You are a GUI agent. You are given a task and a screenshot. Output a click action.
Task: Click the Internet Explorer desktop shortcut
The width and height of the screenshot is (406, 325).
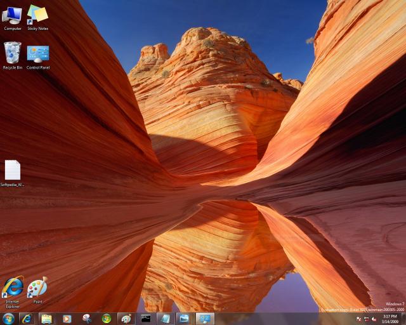coord(13,288)
